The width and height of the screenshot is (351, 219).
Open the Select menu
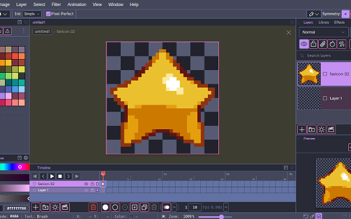pyautogui.click(x=39, y=4)
